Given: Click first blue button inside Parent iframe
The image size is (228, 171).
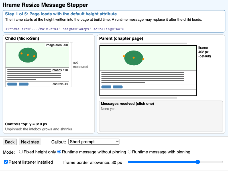Looking at the screenshot, I should click(x=106, y=87).
